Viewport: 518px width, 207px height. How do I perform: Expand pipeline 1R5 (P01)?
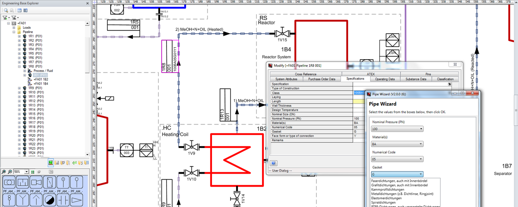tap(19, 54)
